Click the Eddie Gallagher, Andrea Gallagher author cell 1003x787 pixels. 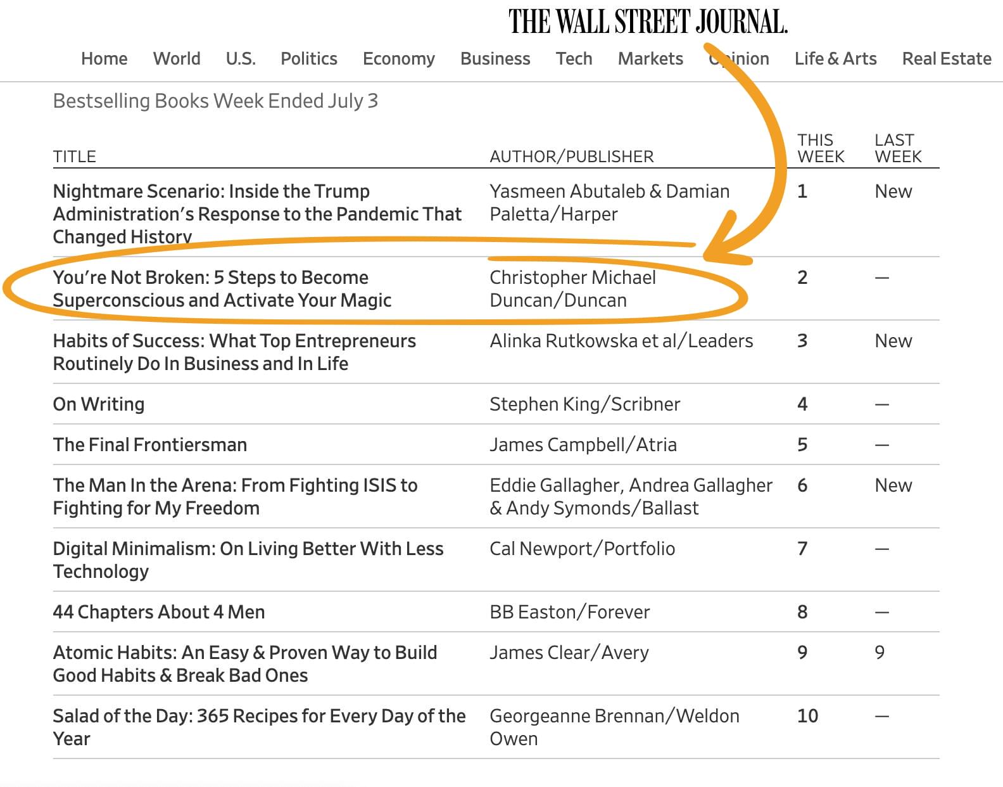pyautogui.click(x=631, y=497)
